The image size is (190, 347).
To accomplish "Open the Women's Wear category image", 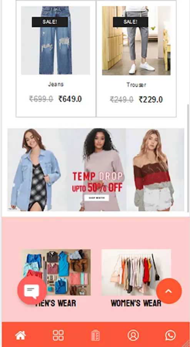I will pos(136,273).
